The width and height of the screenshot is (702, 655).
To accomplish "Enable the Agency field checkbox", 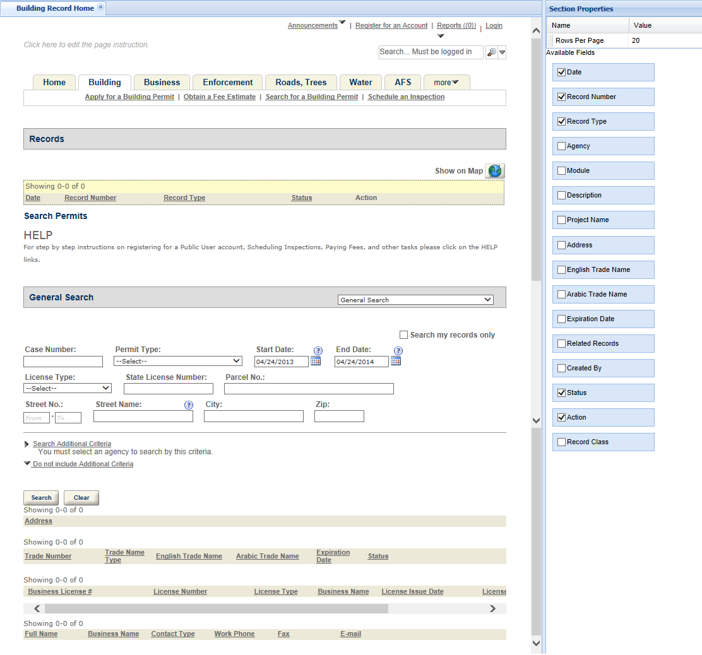I will (561, 146).
